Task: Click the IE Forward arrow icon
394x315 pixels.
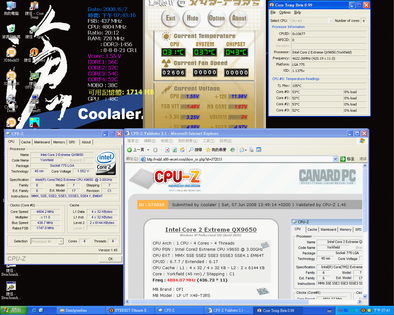Action: [155, 150]
